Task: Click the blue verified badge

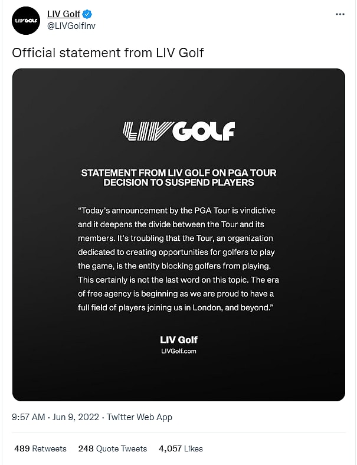Action: [x=87, y=14]
